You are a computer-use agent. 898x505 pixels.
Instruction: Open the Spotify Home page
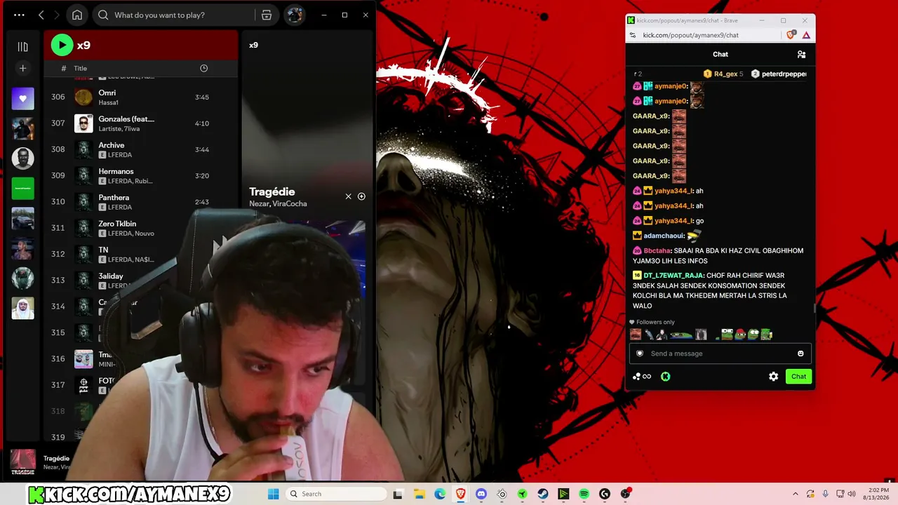pyautogui.click(x=77, y=15)
